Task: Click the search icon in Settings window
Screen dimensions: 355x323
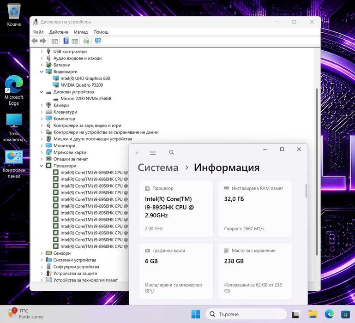Action: coord(172,152)
